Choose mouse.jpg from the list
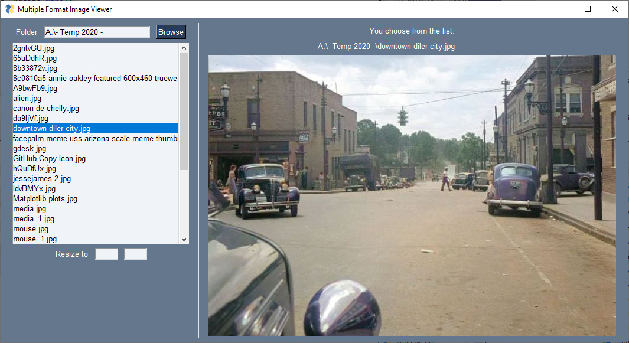The image size is (629, 343). click(31, 228)
